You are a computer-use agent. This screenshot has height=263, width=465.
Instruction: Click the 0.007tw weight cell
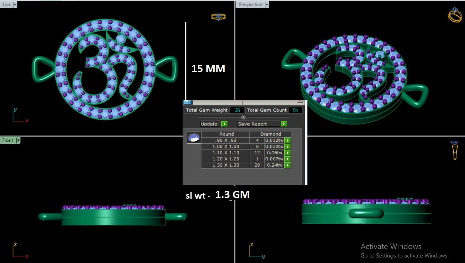coord(274,159)
